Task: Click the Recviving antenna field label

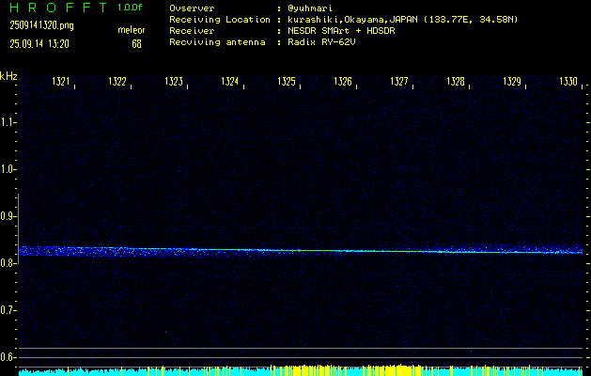Action: [x=217, y=42]
